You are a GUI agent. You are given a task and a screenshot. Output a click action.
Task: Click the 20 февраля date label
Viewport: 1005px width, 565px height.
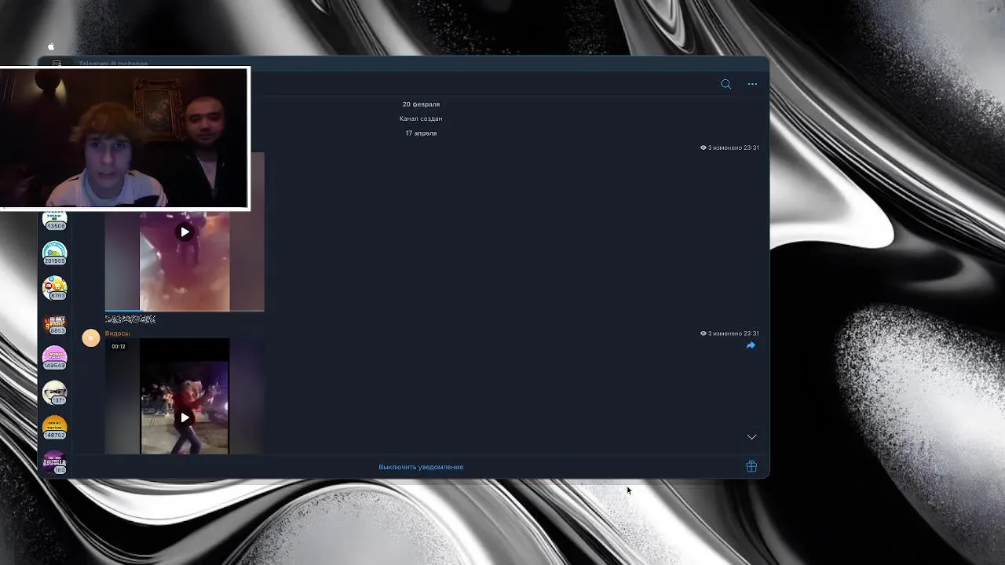pos(421,104)
